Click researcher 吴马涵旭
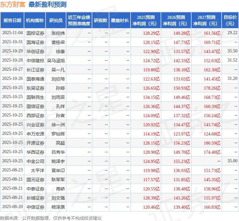 click(56, 61)
